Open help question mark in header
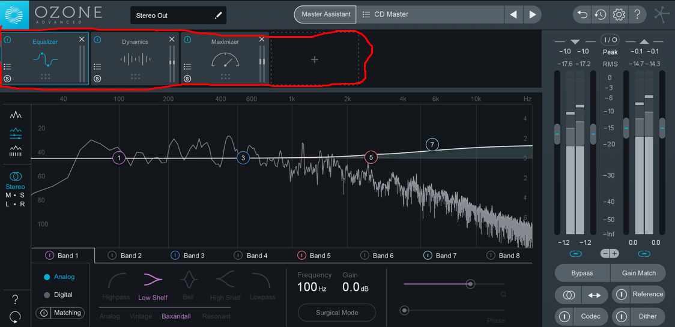Image resolution: width=675 pixels, height=327 pixels. [637, 14]
